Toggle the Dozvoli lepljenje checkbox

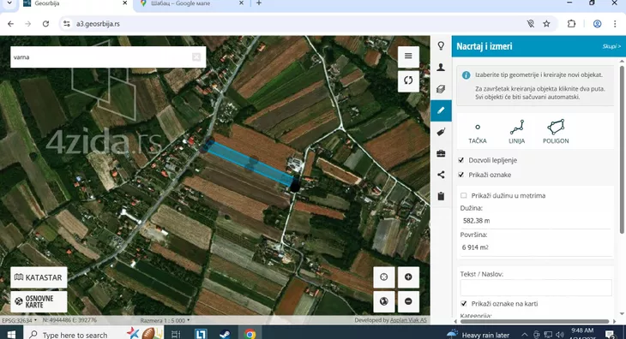[x=461, y=160]
